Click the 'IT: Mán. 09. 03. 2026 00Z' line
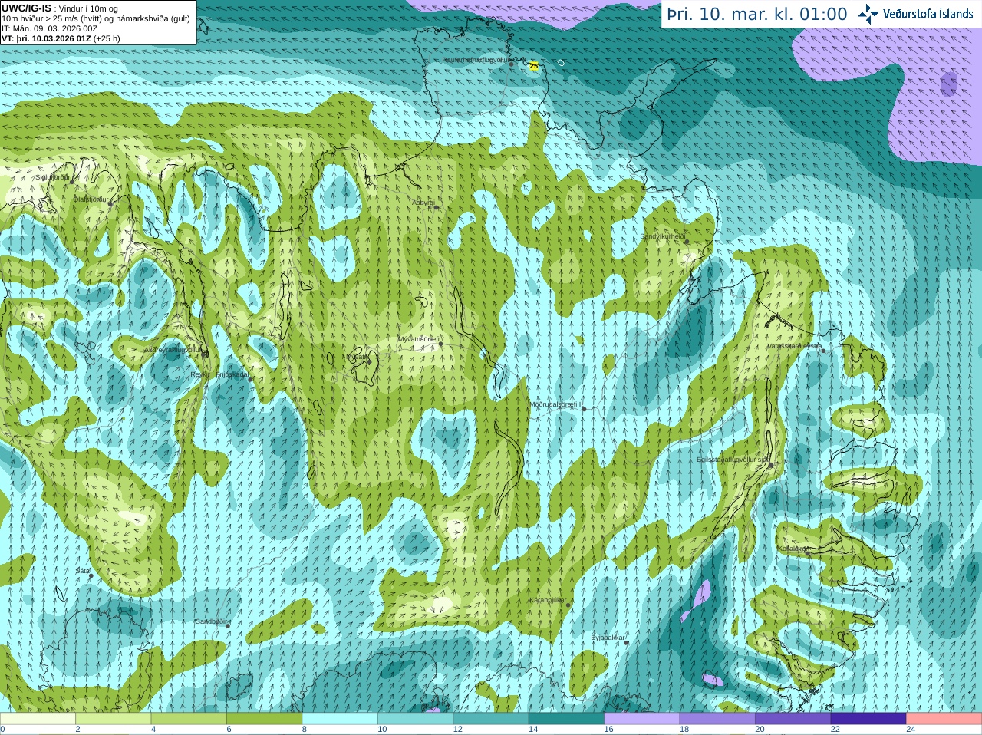Viewport: 982px width, 735px height. pyautogui.click(x=49, y=28)
